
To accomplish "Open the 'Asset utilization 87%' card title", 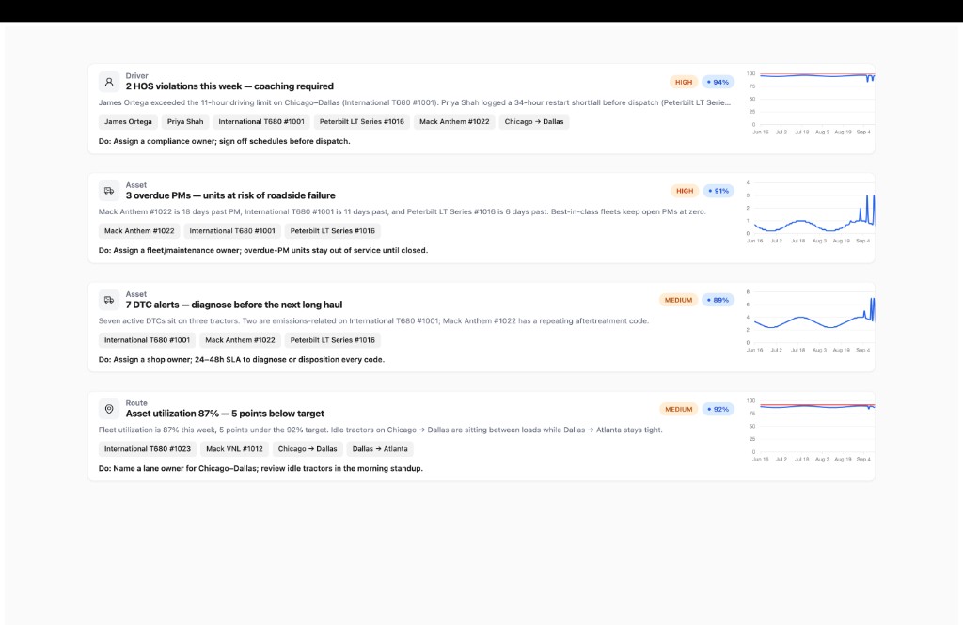I will click(x=225, y=414).
